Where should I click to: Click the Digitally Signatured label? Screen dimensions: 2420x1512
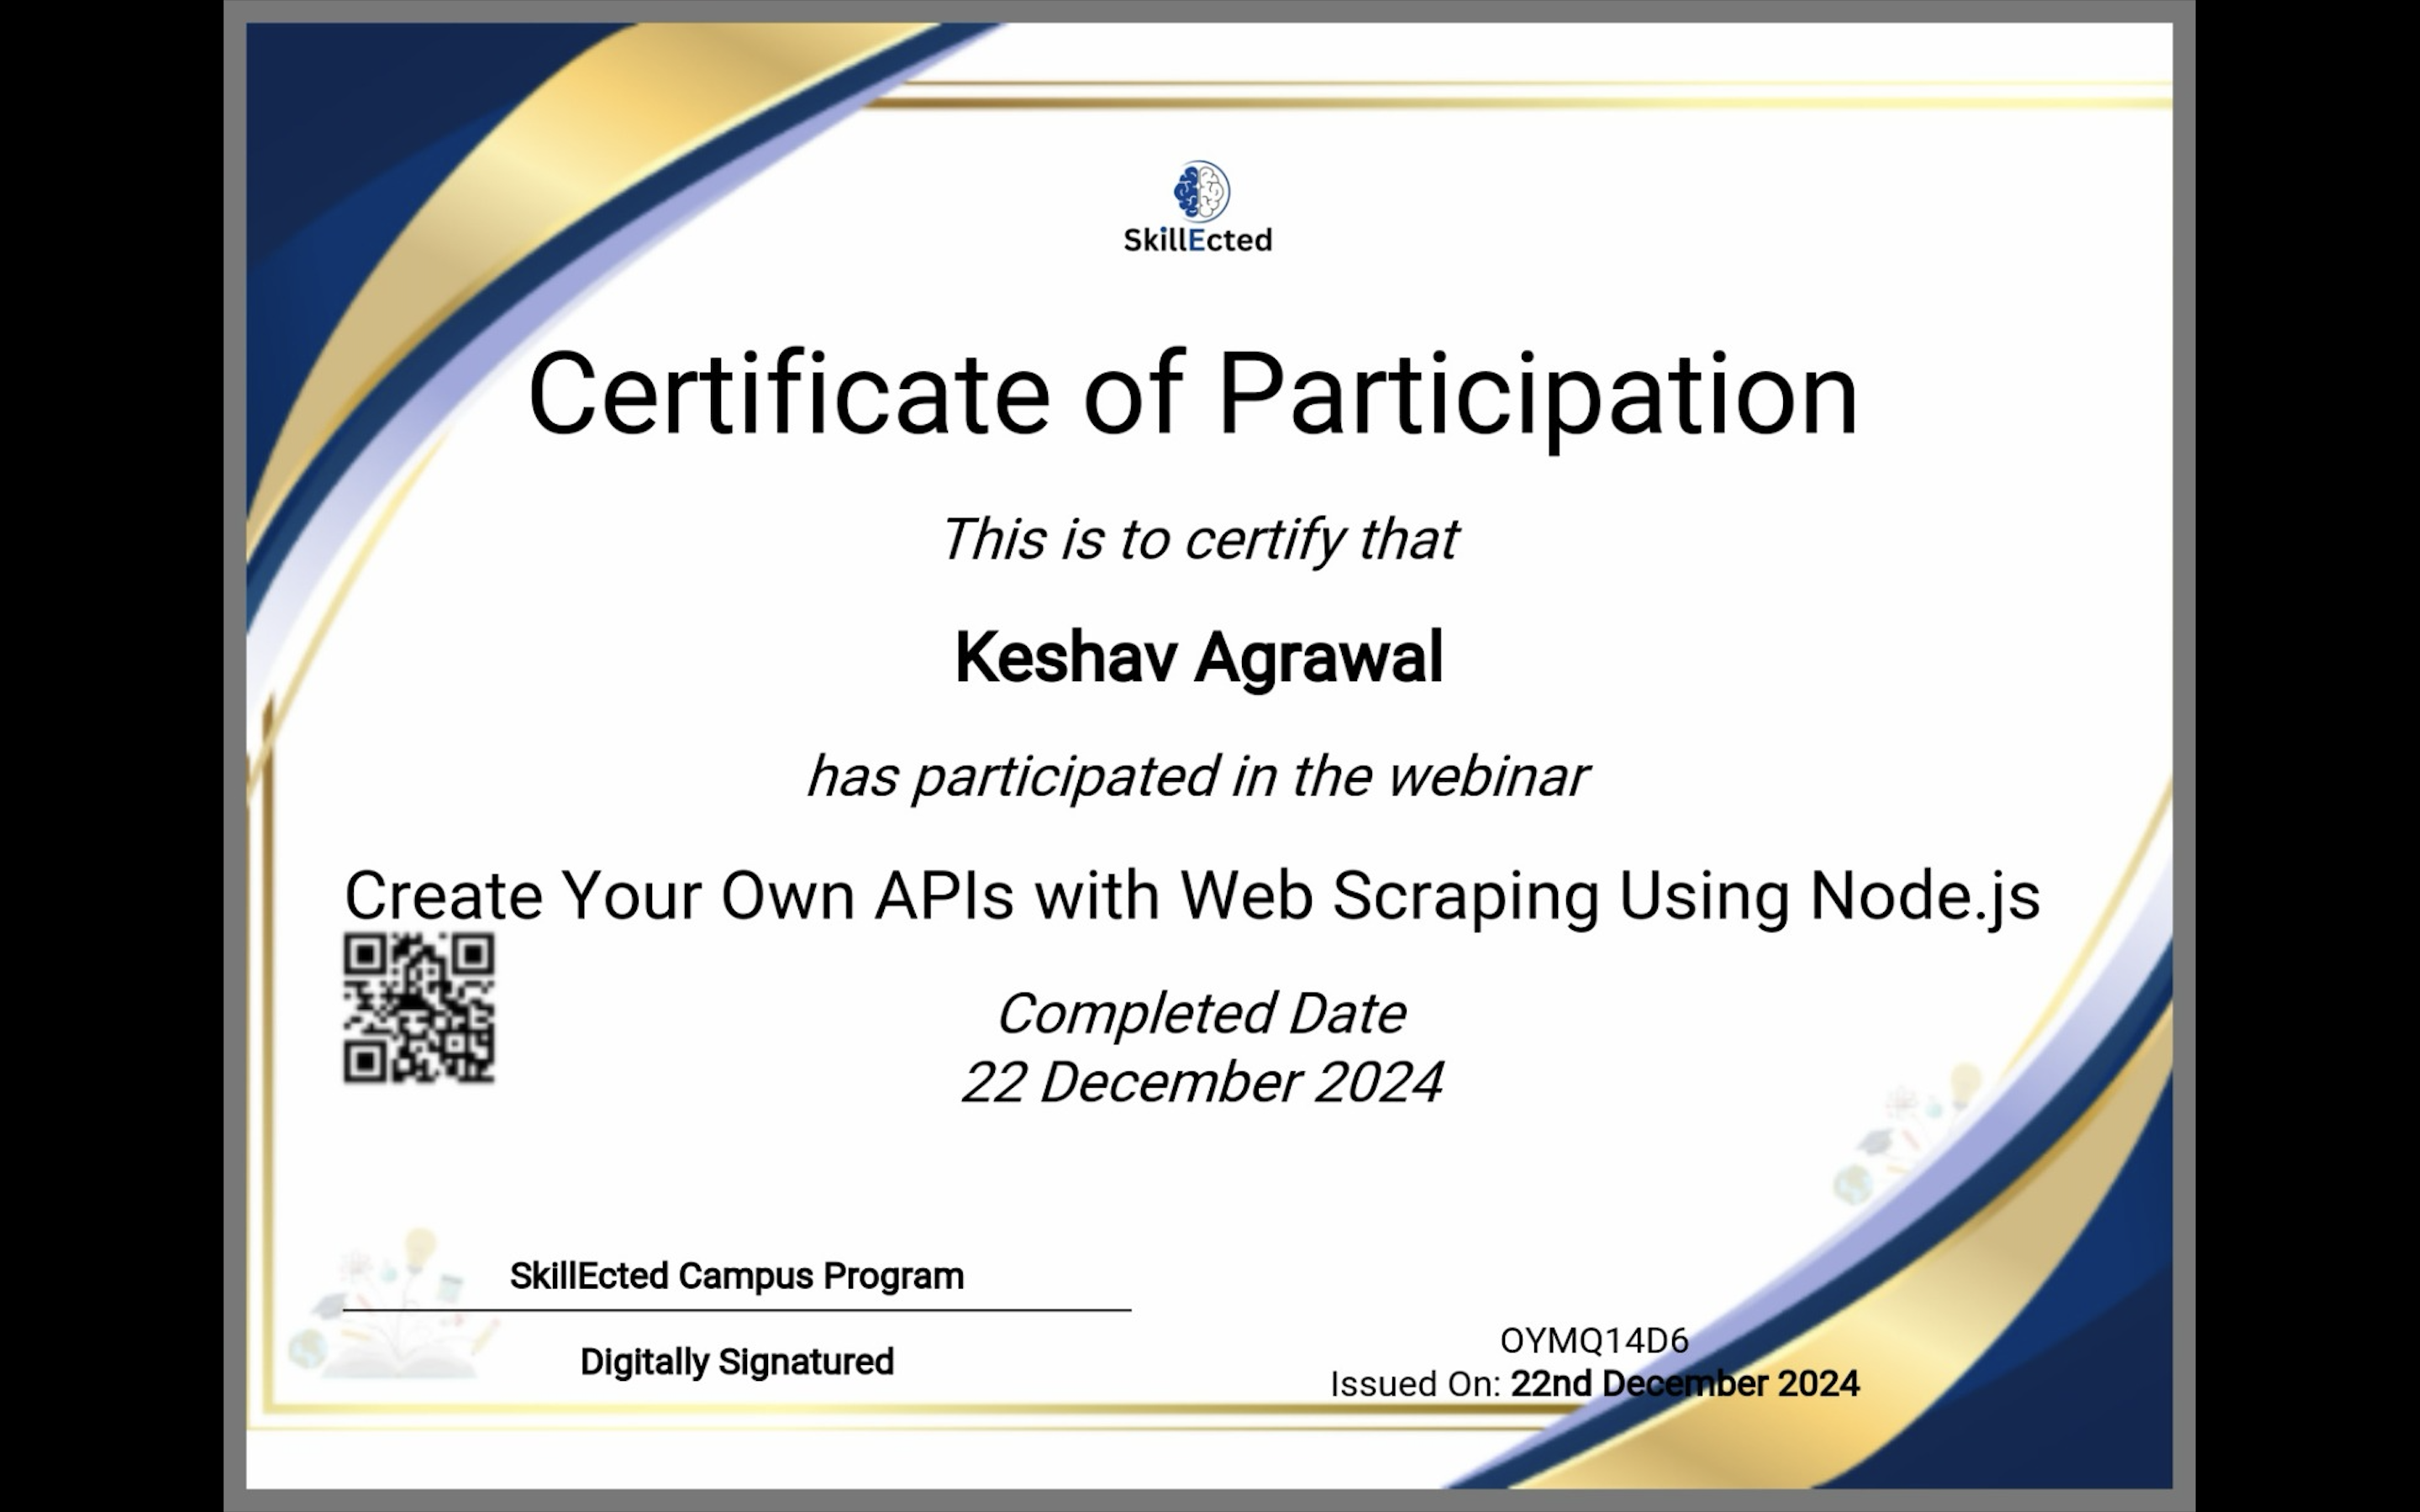pos(737,1362)
